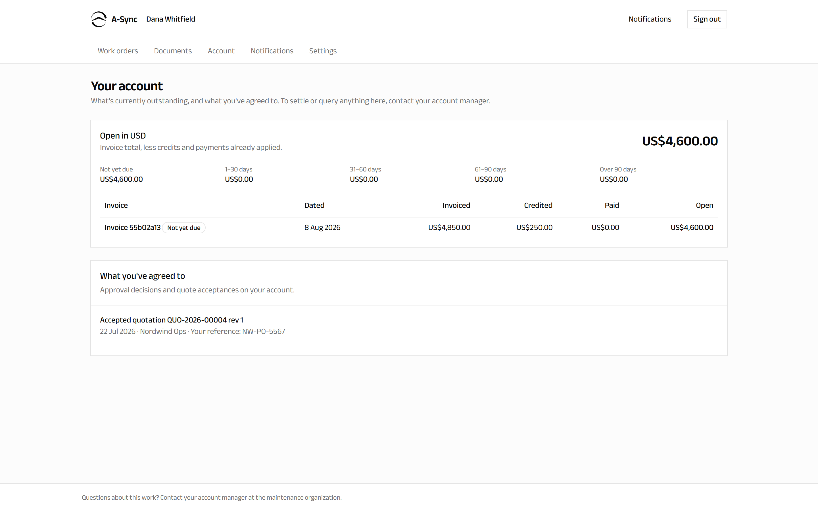Click the Credited column header
Screen dimensions: 818x511
tap(538, 206)
